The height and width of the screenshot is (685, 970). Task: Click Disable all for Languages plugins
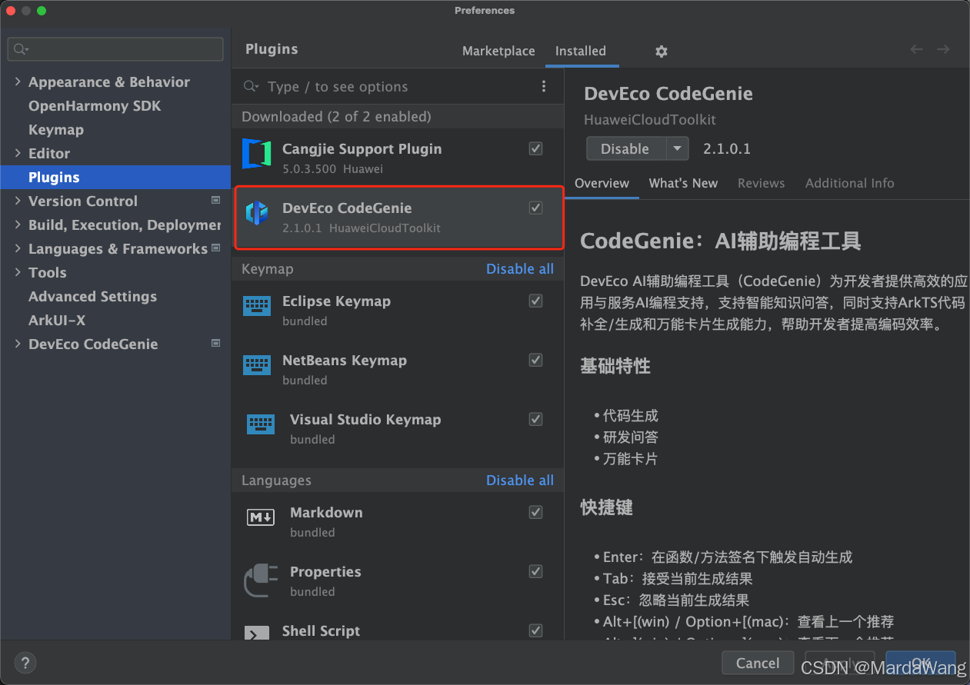point(520,480)
